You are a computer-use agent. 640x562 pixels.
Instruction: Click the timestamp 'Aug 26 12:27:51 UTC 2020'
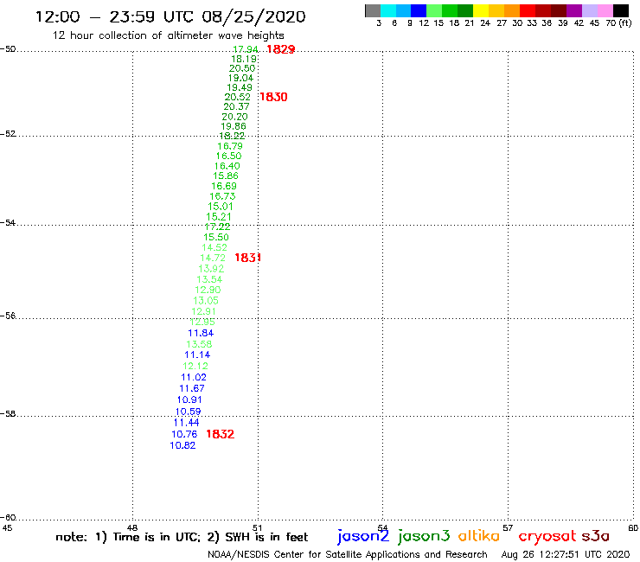click(x=566, y=555)
